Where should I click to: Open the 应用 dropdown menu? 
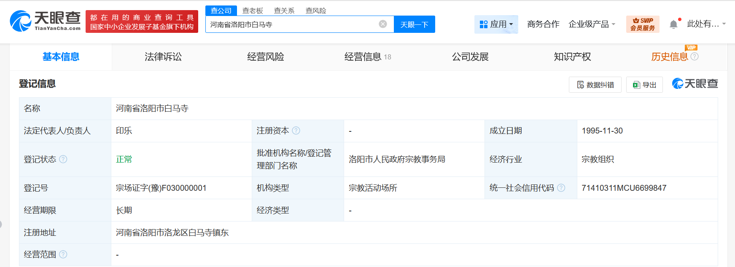tap(496, 24)
